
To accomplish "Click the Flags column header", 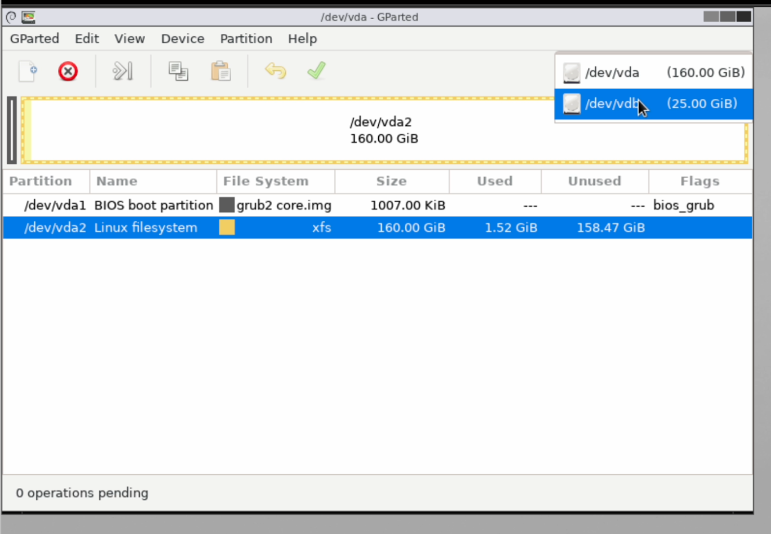I will 700,181.
